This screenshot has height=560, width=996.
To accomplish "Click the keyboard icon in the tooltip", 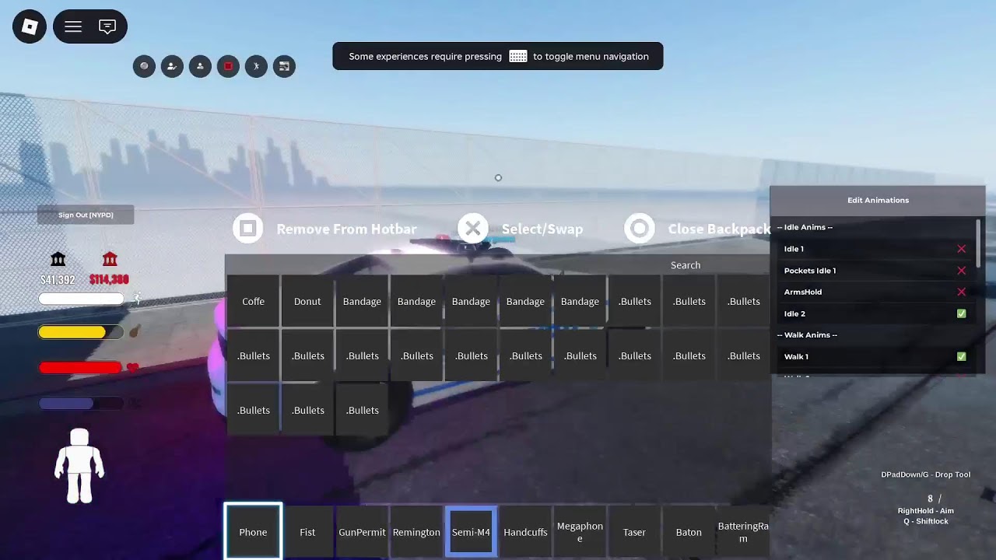I will tap(517, 56).
